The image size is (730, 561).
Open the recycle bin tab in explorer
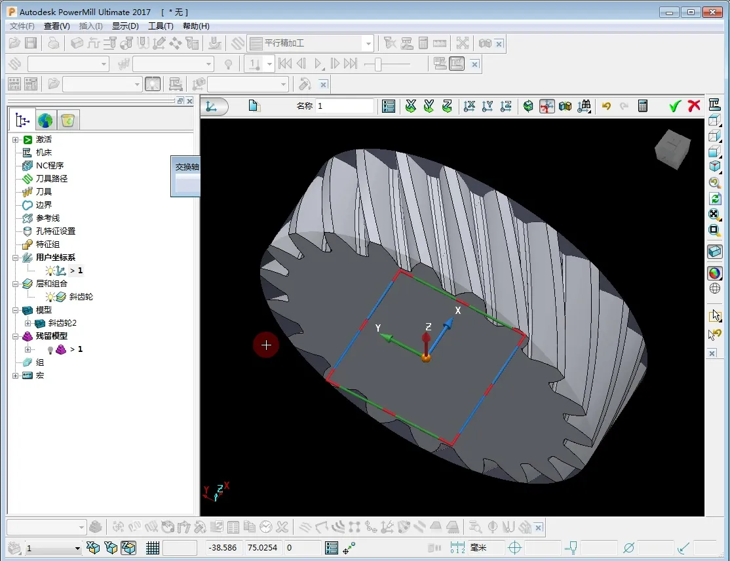click(x=67, y=121)
